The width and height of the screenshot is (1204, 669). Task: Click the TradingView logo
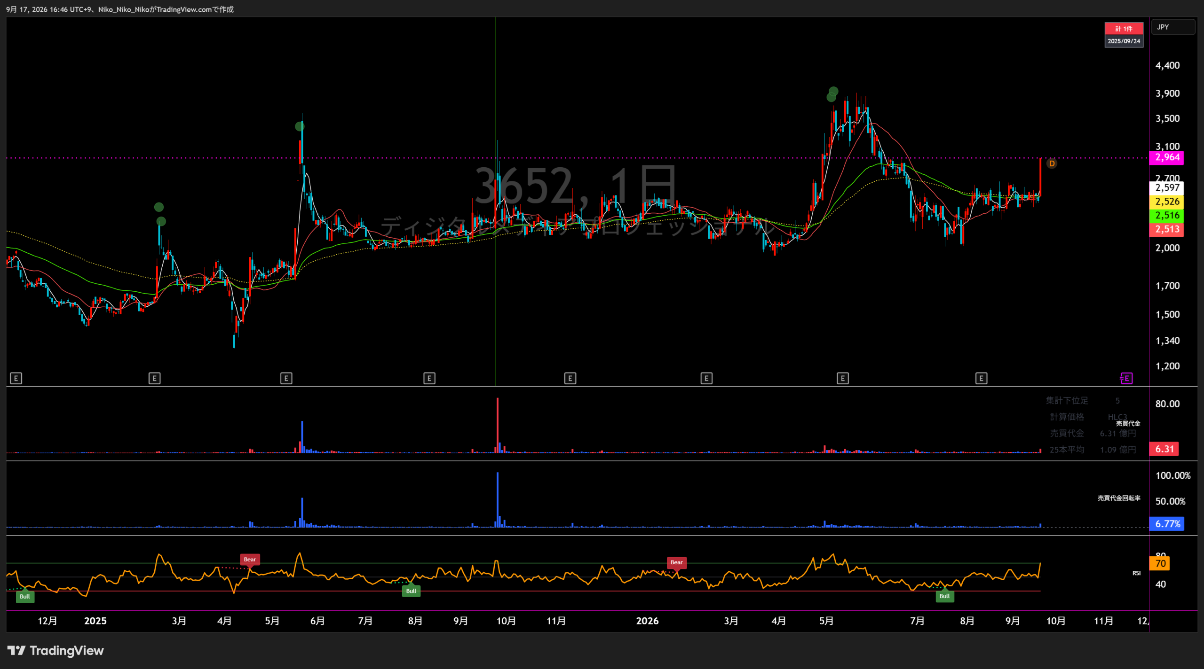(55, 651)
